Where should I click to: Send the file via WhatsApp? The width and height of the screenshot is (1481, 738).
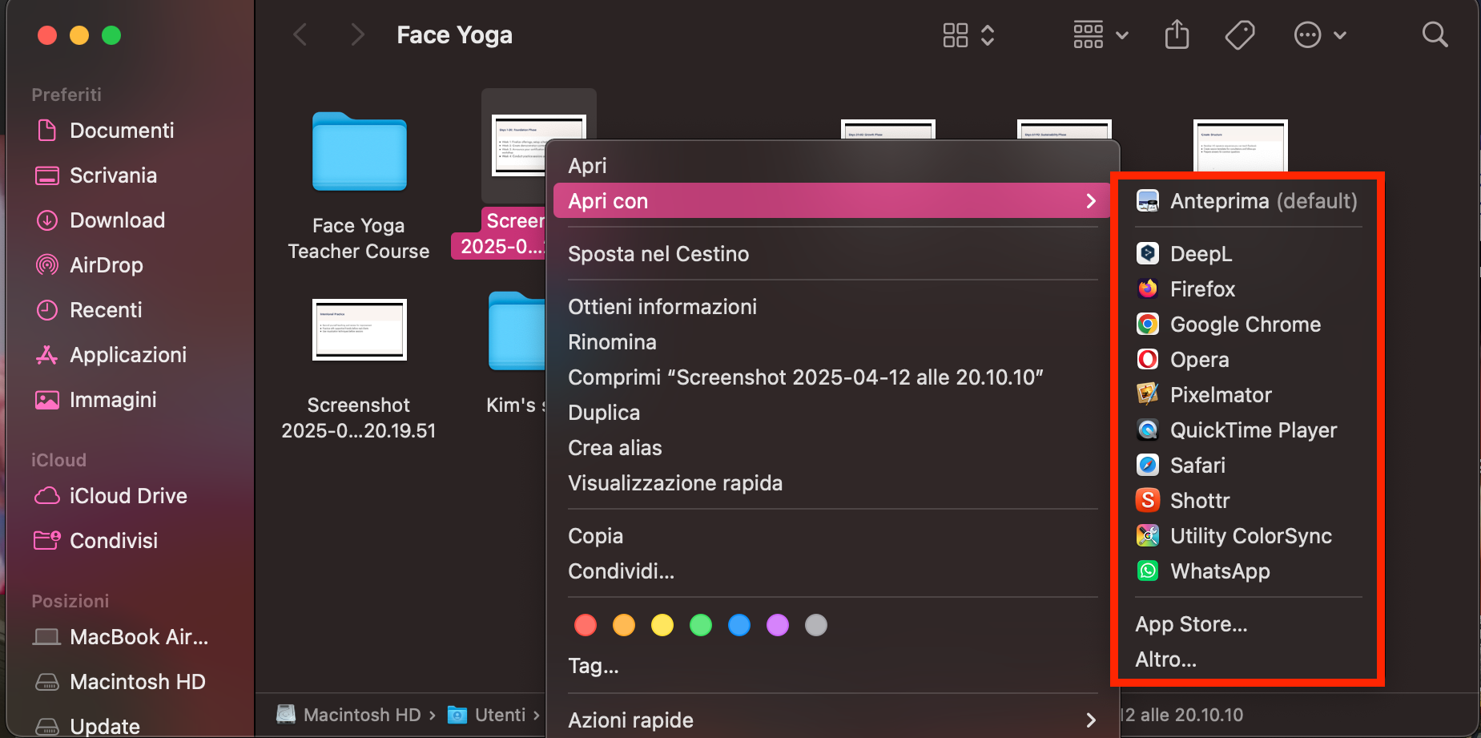[1220, 571]
